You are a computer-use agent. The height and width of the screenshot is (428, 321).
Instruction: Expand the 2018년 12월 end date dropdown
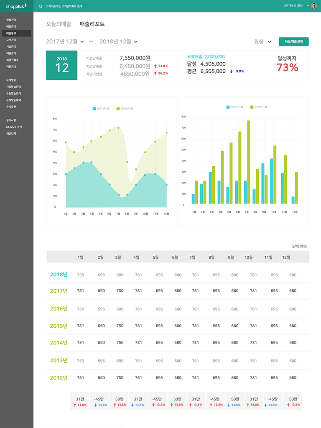[136, 42]
